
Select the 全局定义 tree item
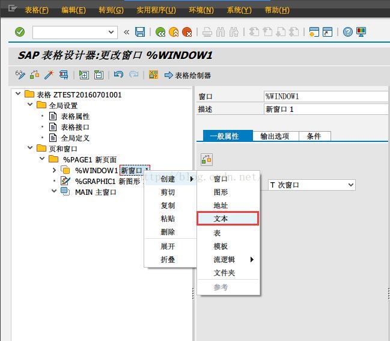[x=75, y=138]
